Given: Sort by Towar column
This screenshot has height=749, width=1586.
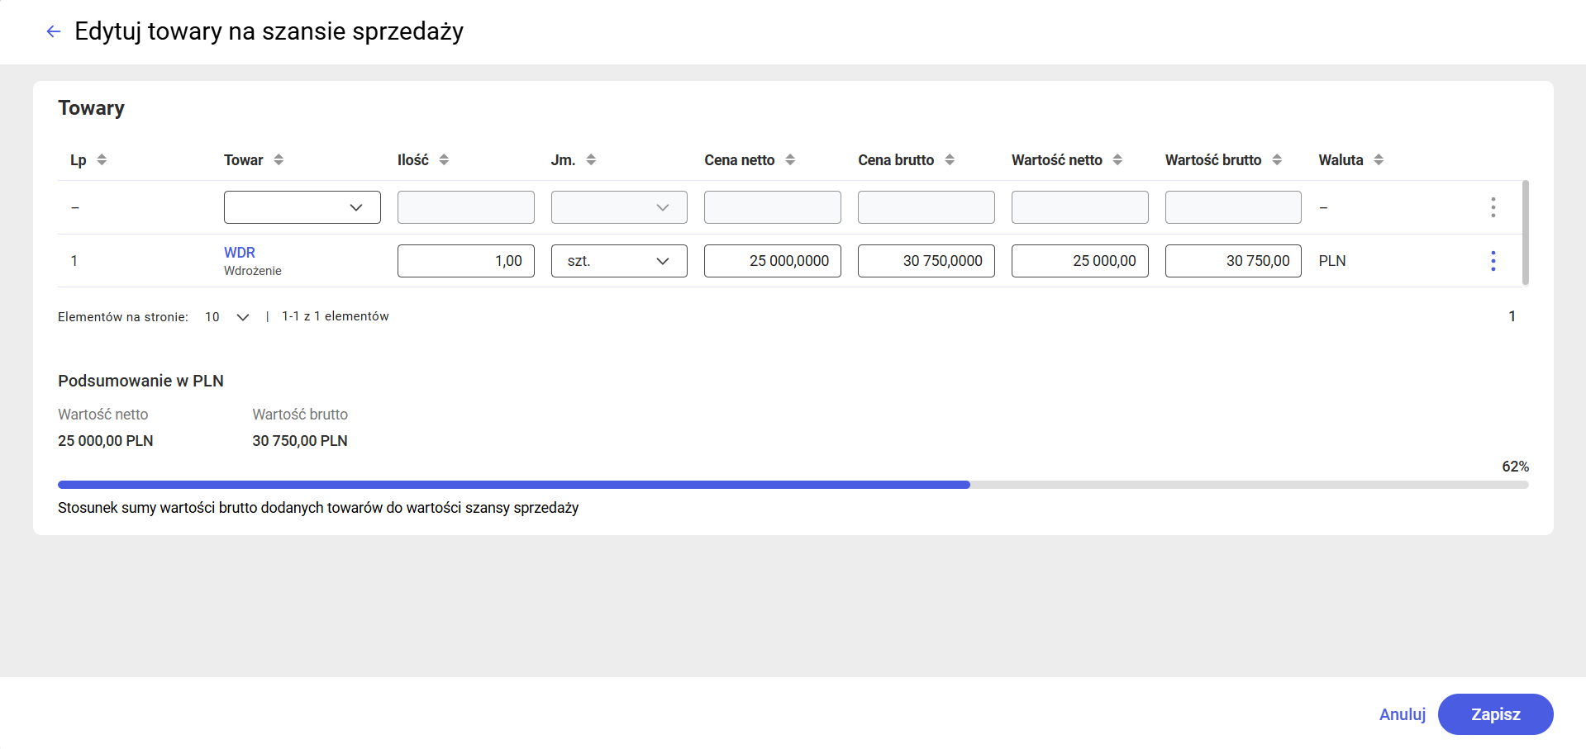Looking at the screenshot, I should [279, 159].
